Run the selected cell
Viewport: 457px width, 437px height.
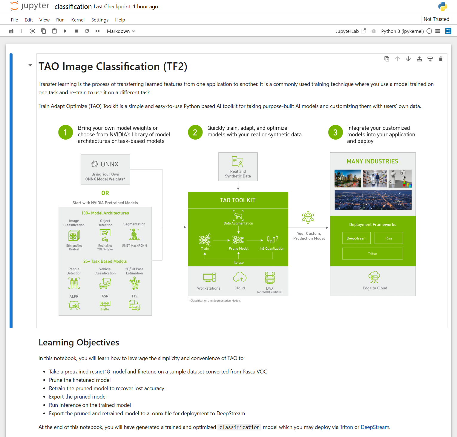pyautogui.click(x=65, y=31)
